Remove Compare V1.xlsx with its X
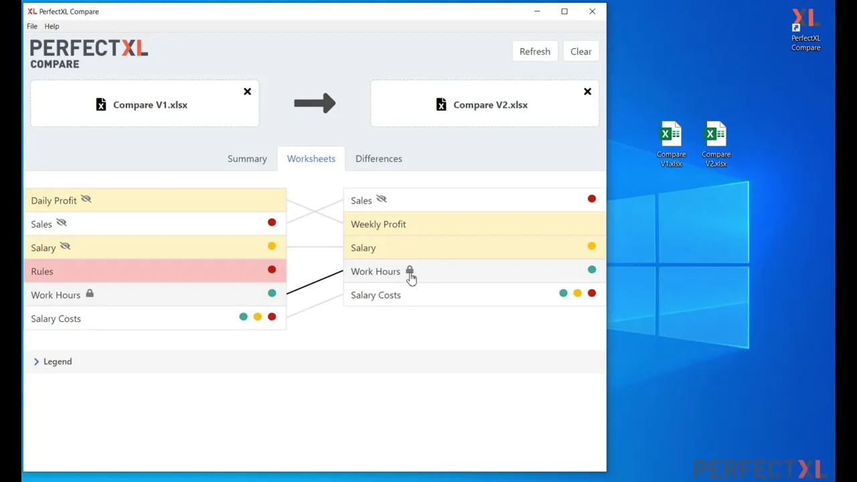This screenshot has width=857, height=482. tap(247, 91)
